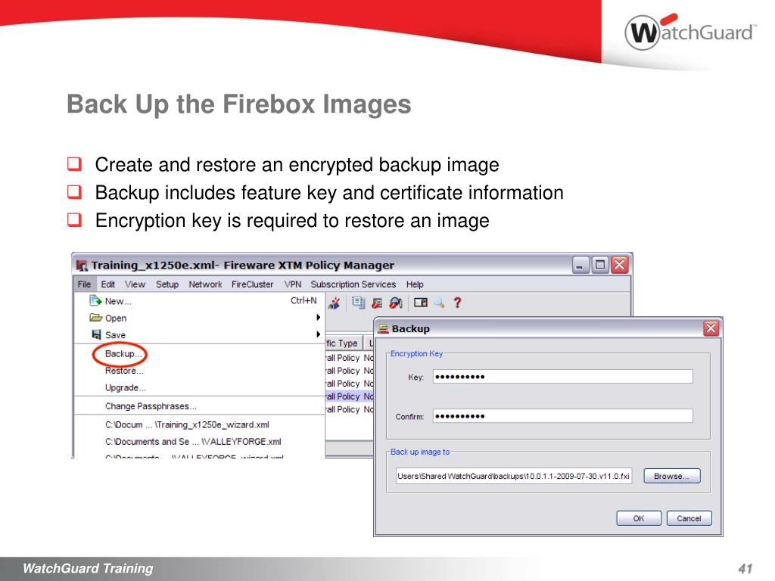Image resolution: width=775 pixels, height=581 pixels.
Task: Open the Edit menu
Action: tap(107, 284)
